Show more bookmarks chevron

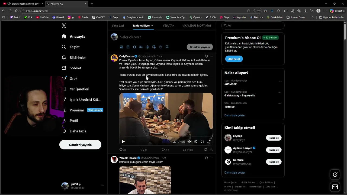click(x=313, y=17)
